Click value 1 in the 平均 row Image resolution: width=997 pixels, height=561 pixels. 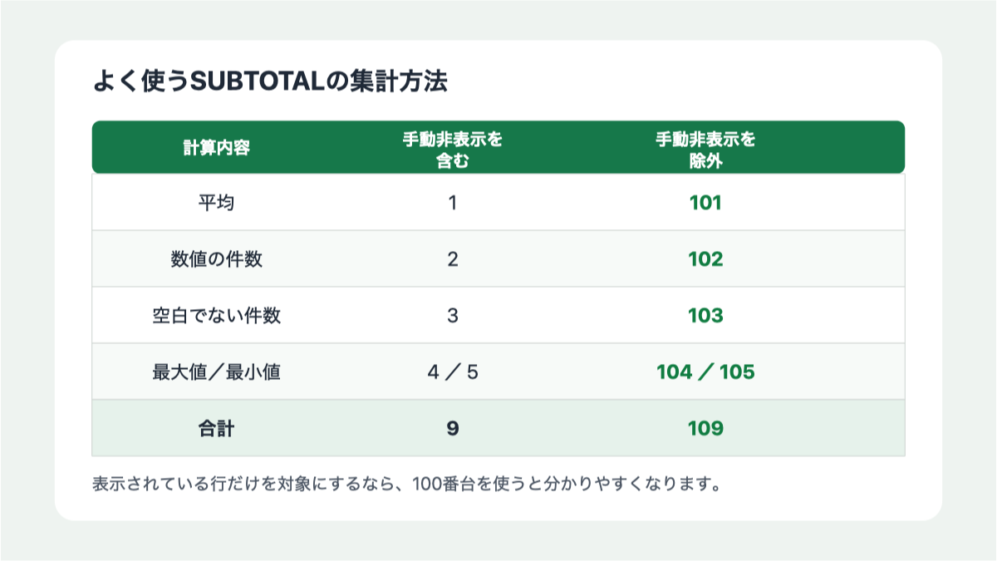(453, 202)
